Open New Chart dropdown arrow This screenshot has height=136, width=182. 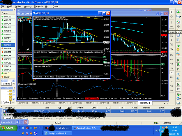coord(180,12)
